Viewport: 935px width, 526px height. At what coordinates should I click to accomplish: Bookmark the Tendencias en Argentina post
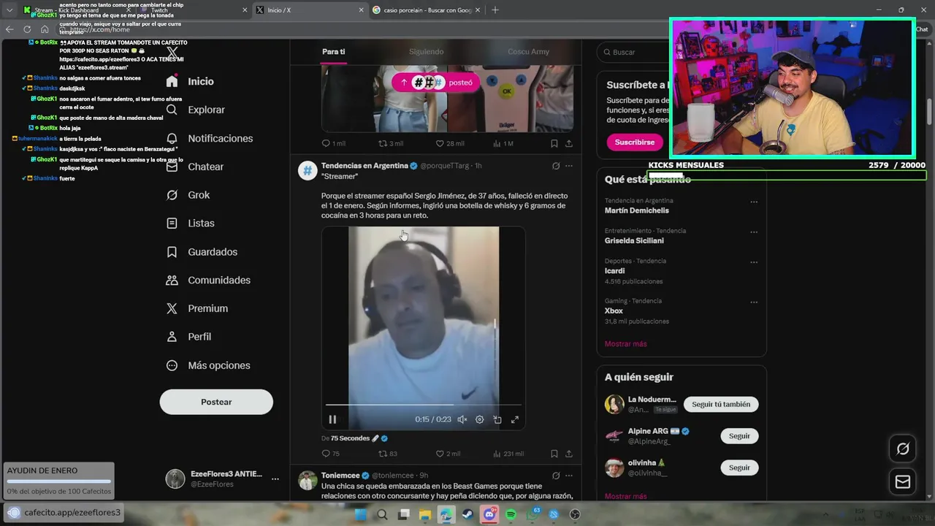554,454
